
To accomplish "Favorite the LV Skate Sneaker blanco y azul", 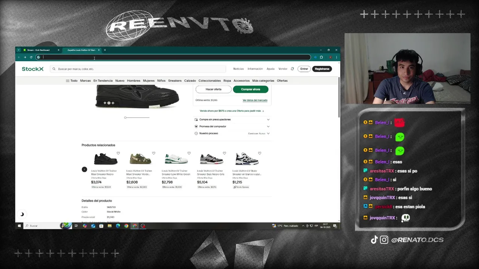I will click(x=260, y=153).
